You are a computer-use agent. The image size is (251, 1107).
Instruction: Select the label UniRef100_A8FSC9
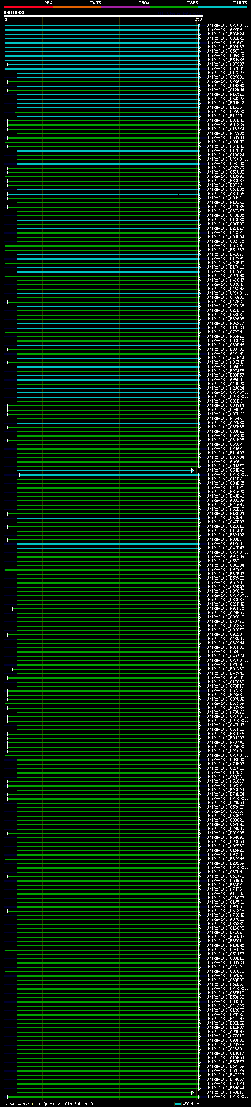click(225, 124)
